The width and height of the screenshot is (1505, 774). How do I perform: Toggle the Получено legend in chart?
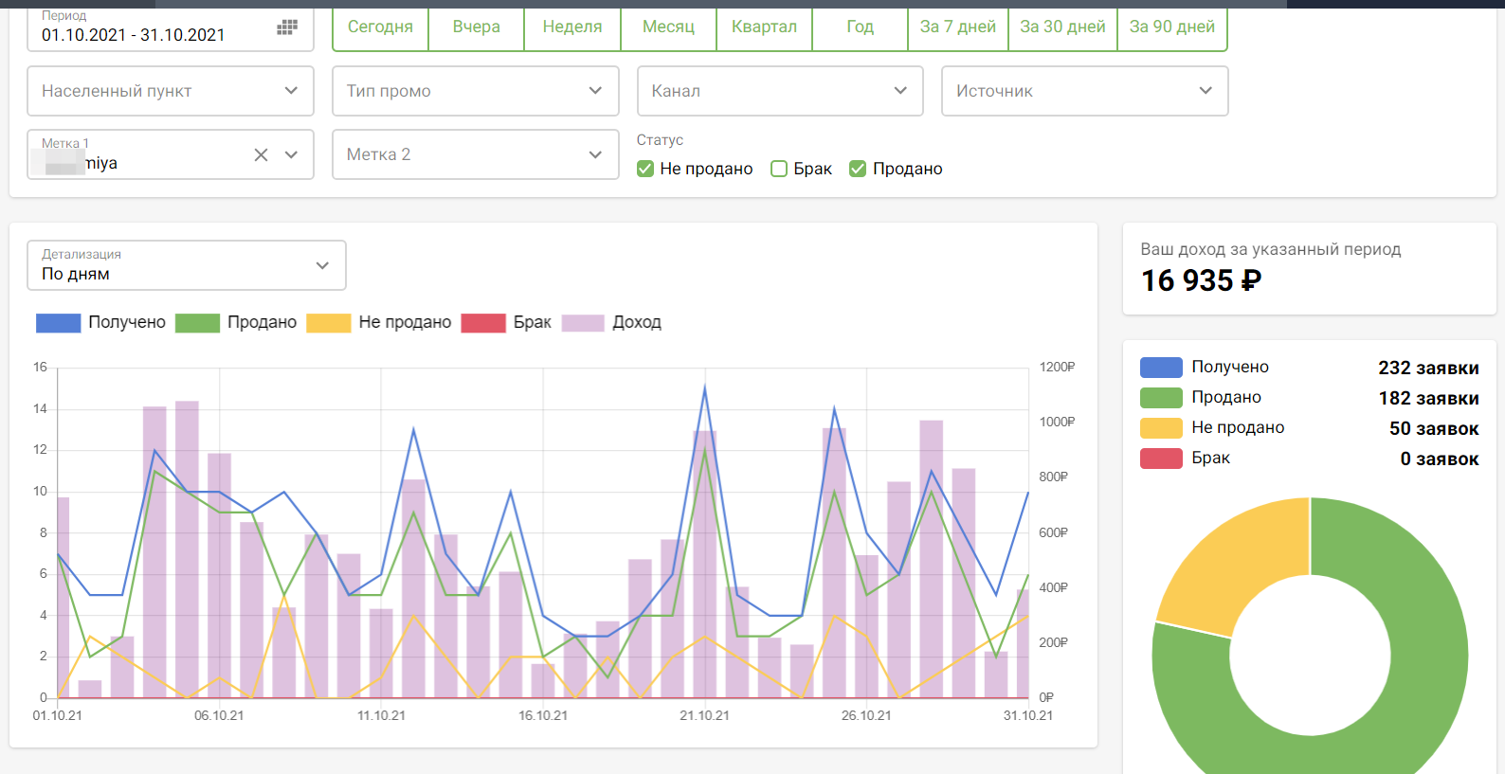point(58,323)
